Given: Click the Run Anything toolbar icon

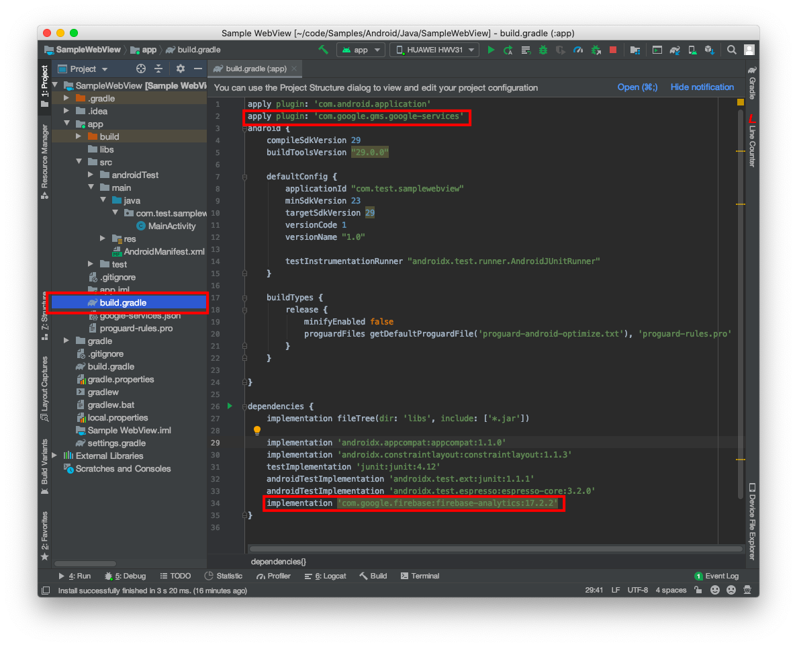Looking at the screenshot, I should [657, 50].
